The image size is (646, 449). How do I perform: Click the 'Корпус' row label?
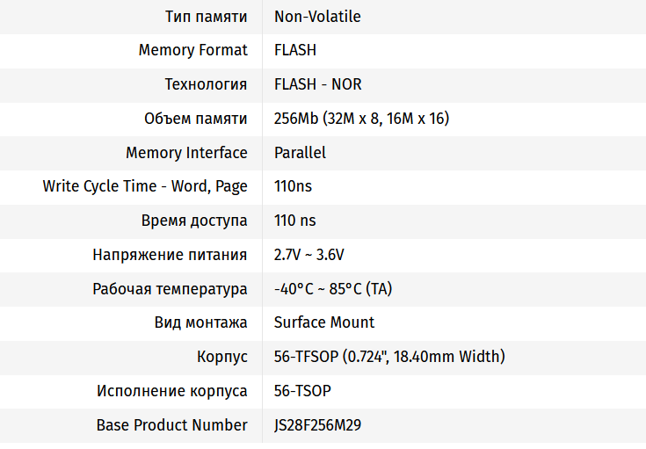pyautogui.click(x=222, y=357)
